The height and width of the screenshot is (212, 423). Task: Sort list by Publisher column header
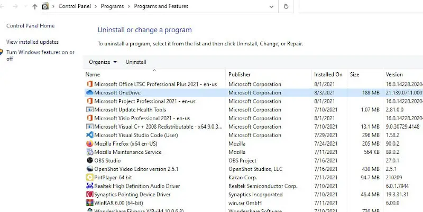pos(240,74)
